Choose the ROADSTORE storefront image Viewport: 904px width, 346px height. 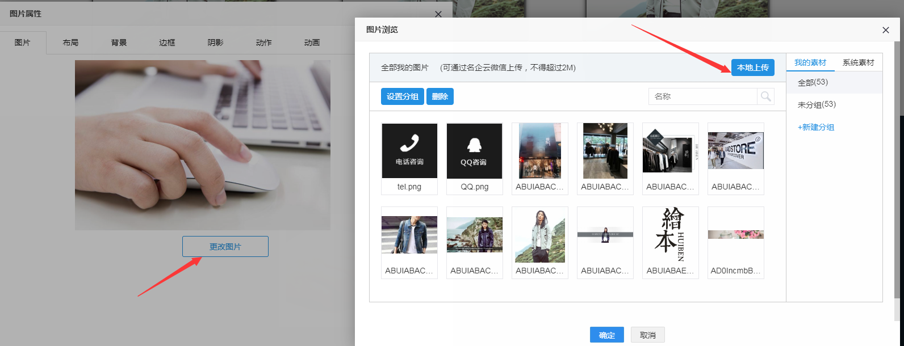tap(735, 151)
